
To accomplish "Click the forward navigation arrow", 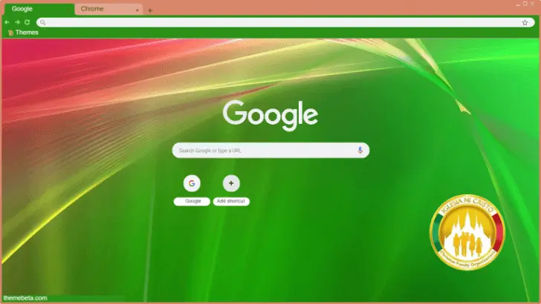I will tap(17, 22).
